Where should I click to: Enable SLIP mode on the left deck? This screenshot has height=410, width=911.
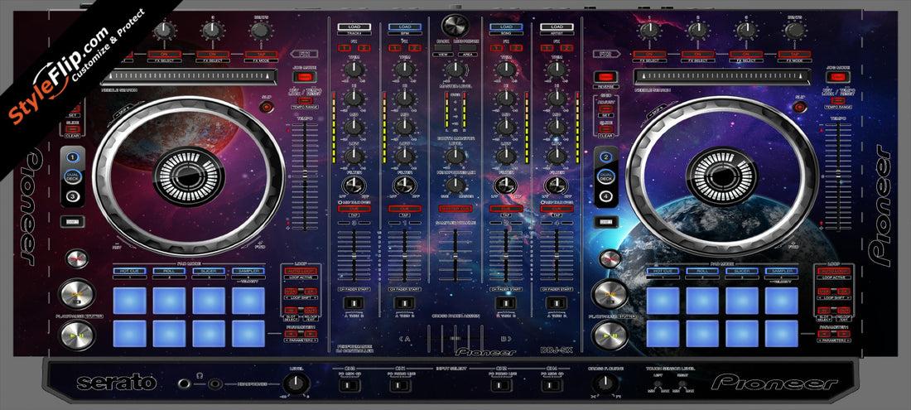(267, 107)
